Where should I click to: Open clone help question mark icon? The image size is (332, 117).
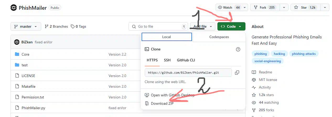tap(238, 49)
